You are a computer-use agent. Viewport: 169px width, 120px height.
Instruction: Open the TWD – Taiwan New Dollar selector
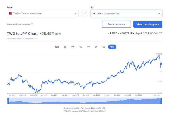click(42, 13)
